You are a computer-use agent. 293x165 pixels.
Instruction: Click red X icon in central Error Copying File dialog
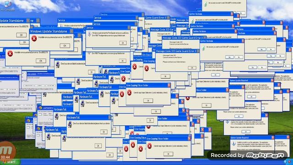[x=129, y=93]
